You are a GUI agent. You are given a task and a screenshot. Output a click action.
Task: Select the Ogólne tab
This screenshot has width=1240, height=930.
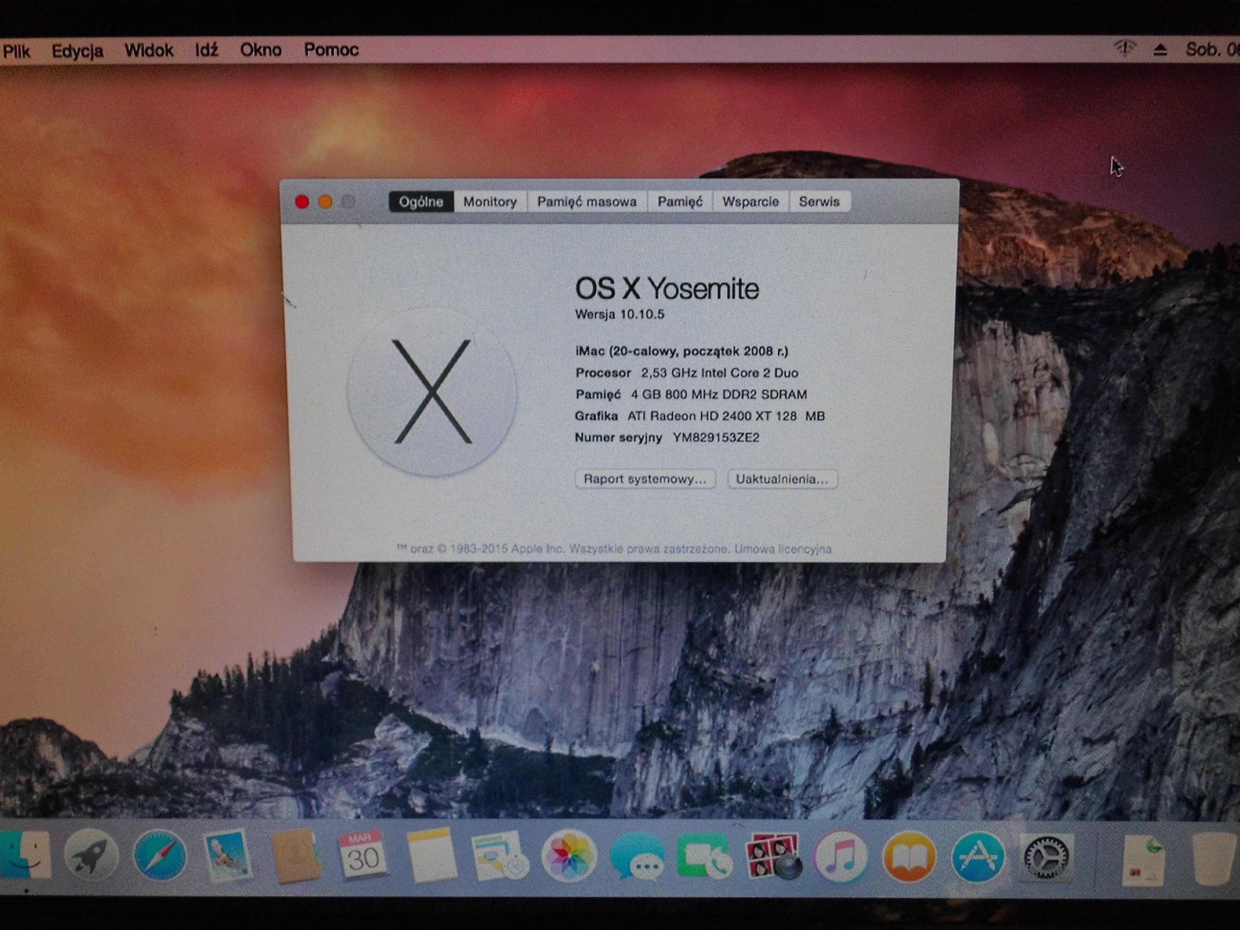(x=421, y=202)
